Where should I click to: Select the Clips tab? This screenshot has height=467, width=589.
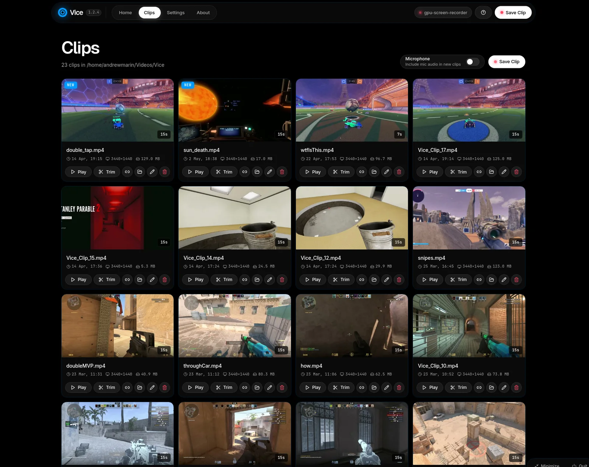click(149, 12)
